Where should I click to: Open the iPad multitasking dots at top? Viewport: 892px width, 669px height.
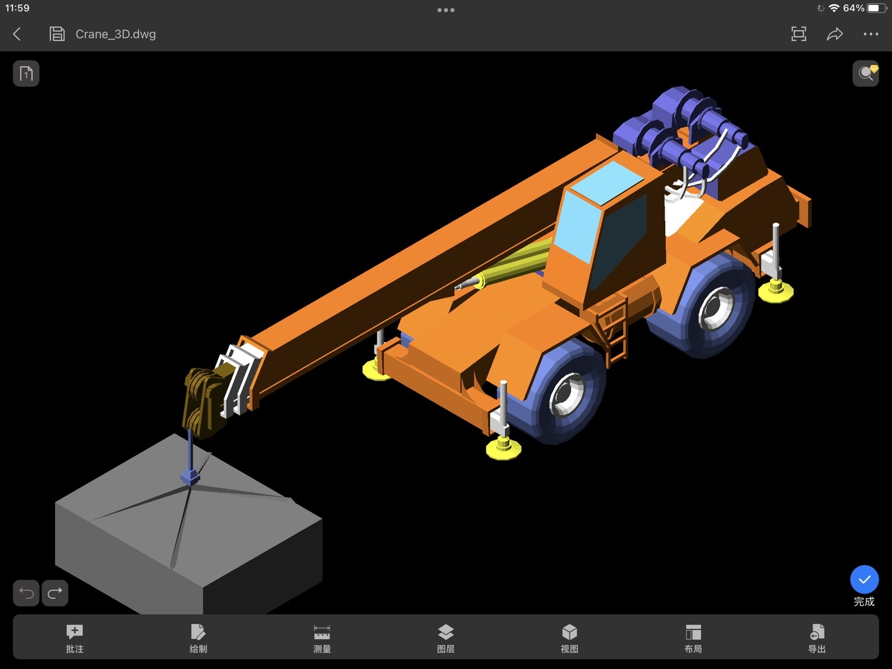point(446,10)
